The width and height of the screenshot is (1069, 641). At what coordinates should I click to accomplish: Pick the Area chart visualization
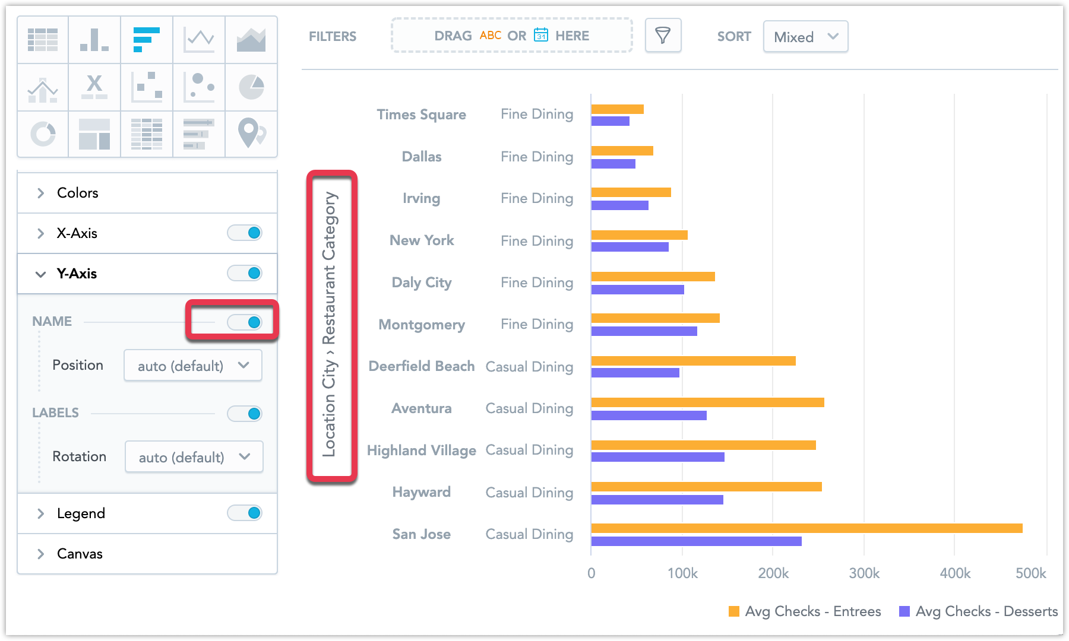point(251,40)
